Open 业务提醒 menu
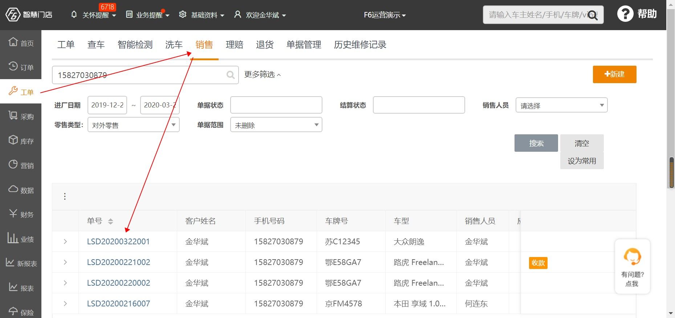The width and height of the screenshot is (675, 318). pos(147,15)
